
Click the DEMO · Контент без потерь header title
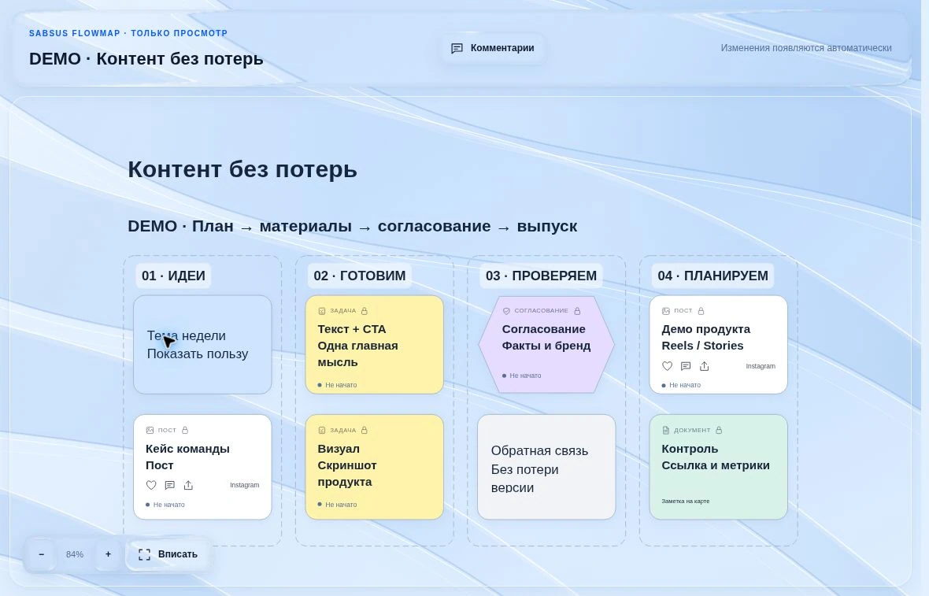[x=146, y=59]
